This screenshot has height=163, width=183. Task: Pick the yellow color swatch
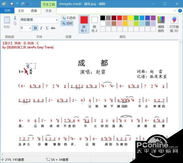[131, 18]
